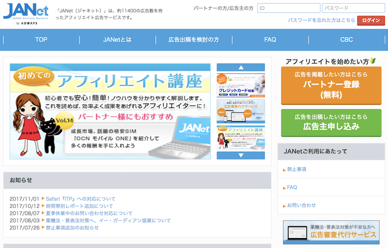Open the お問い合わせ sidebar link

point(301,205)
